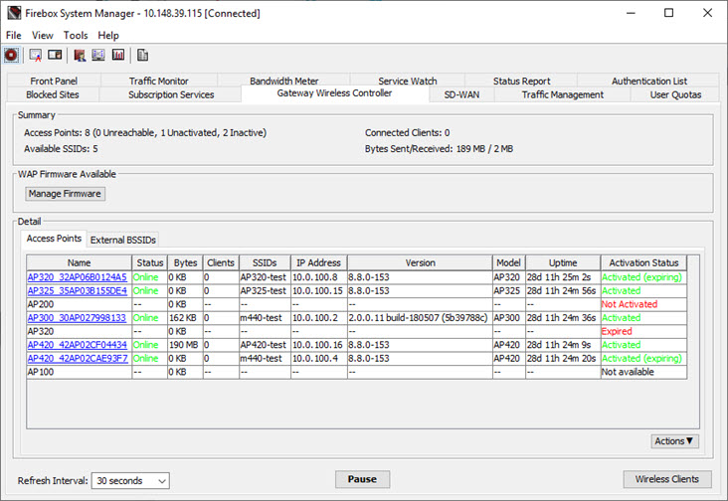The image size is (728, 501).
Task: Open the AP320_32AP06B0124A5 access point link
Action: (77, 277)
